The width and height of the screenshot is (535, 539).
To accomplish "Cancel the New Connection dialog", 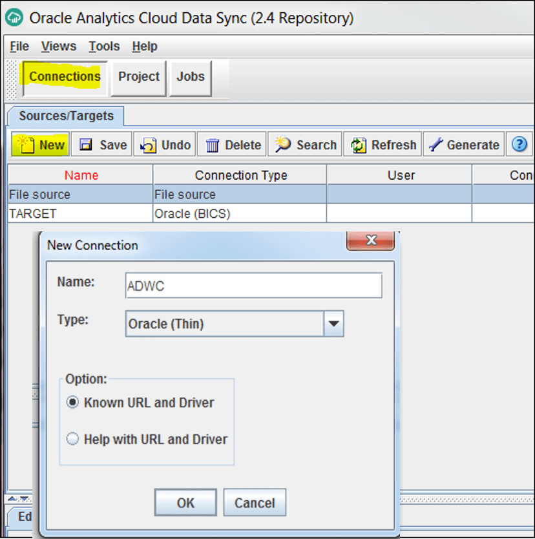I will [x=254, y=502].
